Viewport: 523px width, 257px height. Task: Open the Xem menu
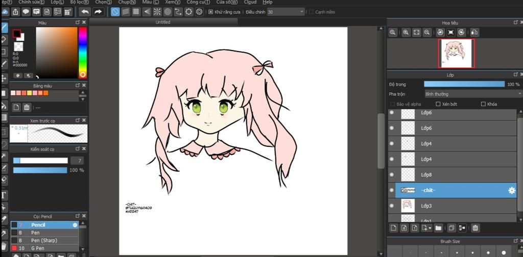pyautogui.click(x=173, y=2)
